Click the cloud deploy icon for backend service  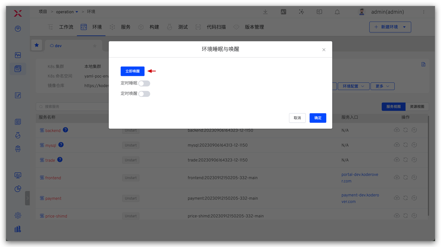[x=397, y=130]
